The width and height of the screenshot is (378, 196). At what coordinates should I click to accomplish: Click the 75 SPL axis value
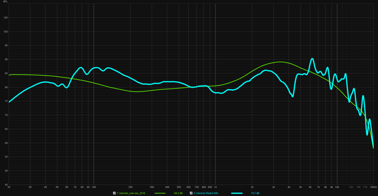6,101
